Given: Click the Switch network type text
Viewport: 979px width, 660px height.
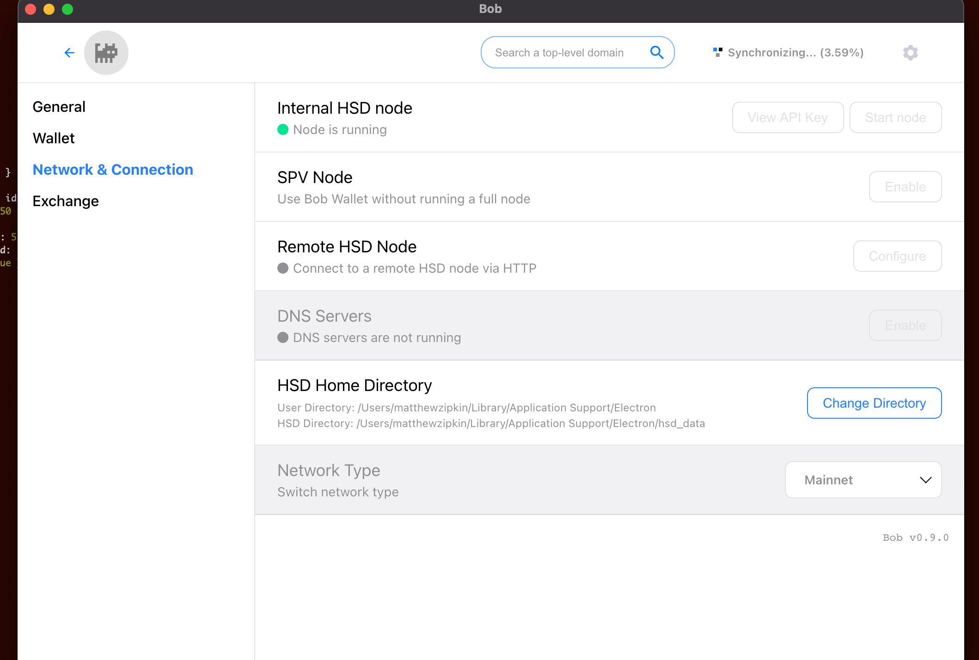Looking at the screenshot, I should coord(338,492).
